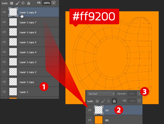
Task: Hide Layer 1 copy 4
Action: (4, 52)
